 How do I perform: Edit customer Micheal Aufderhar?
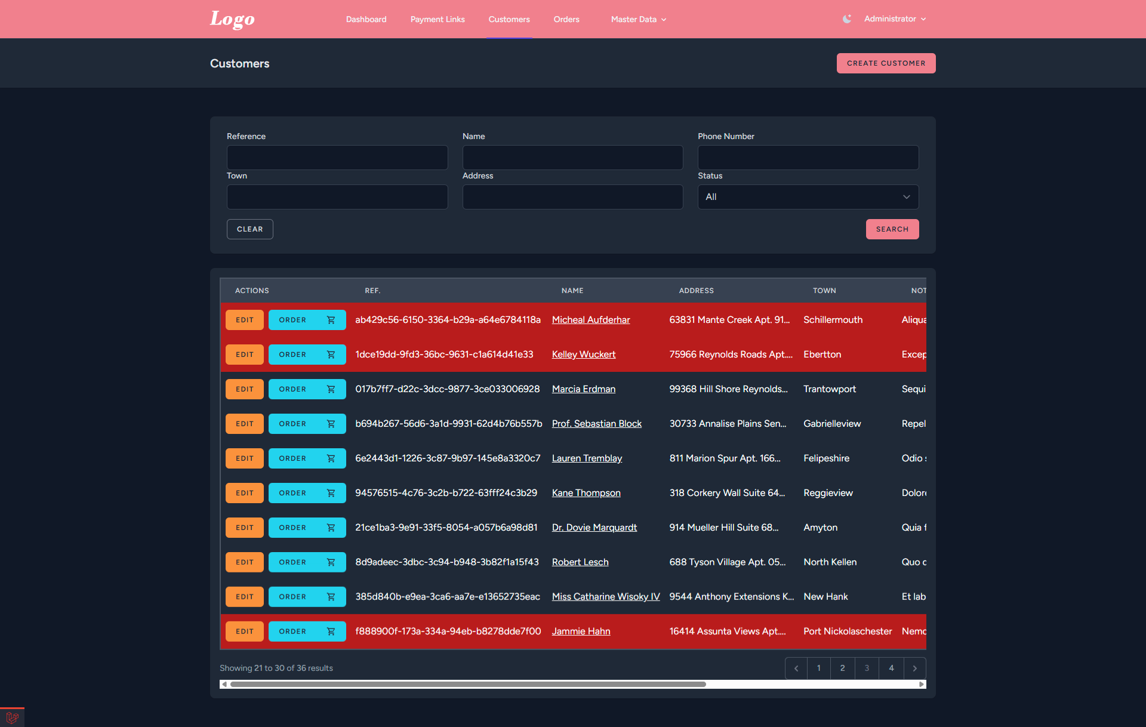click(245, 320)
